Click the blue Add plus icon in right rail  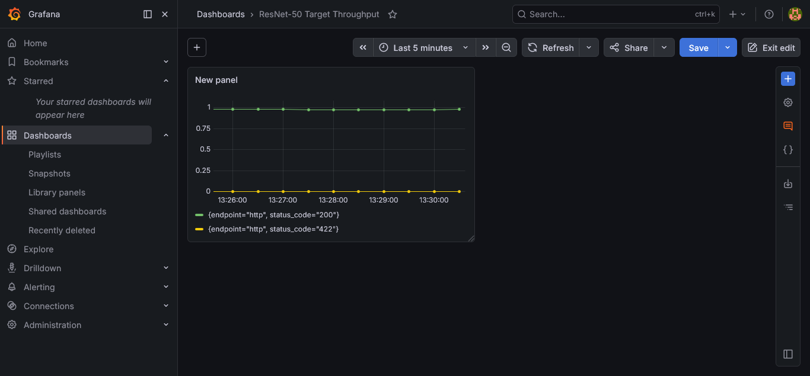point(788,79)
